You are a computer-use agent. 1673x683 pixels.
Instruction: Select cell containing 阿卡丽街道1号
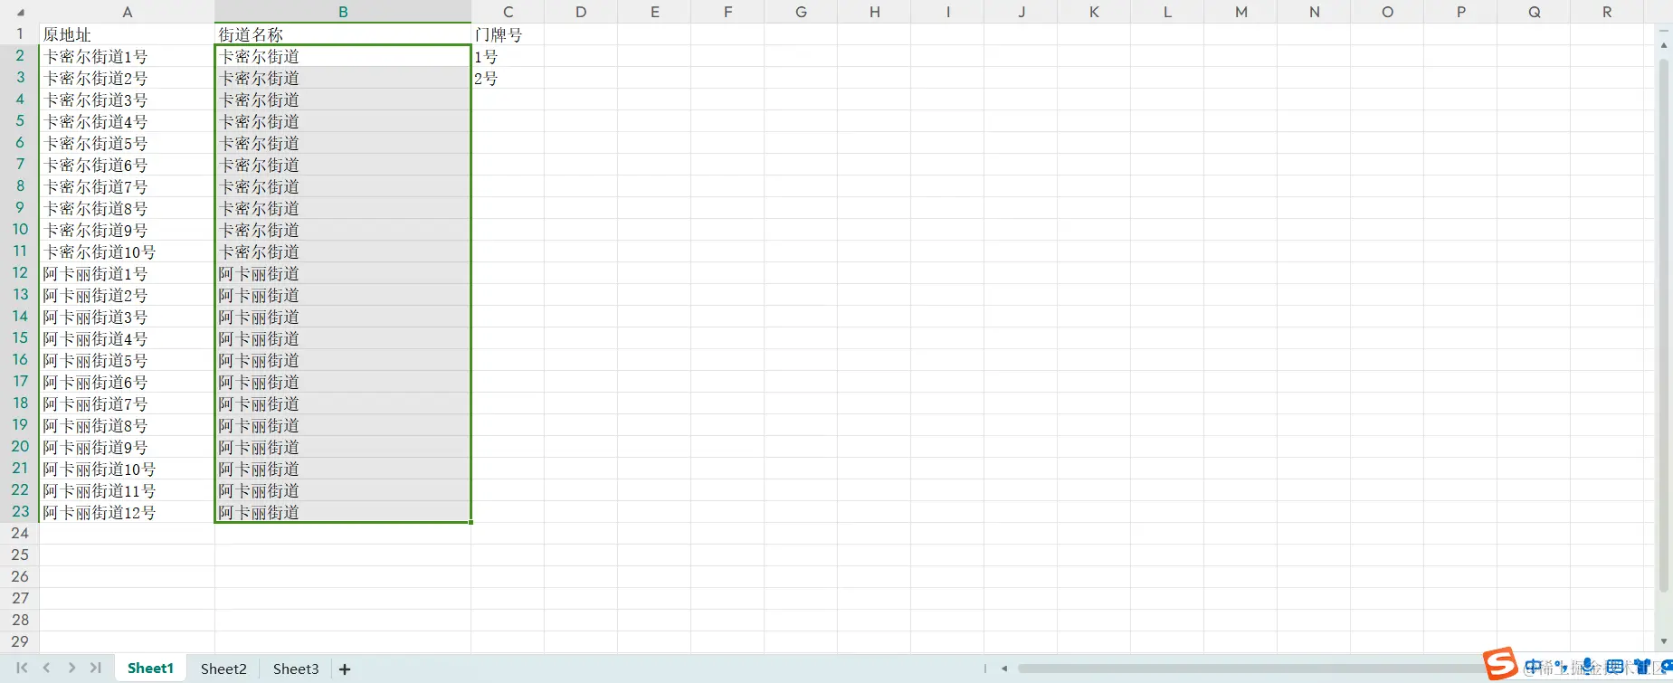(128, 273)
